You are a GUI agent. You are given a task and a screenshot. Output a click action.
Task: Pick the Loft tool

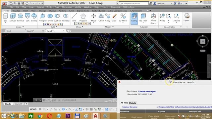[x=27, y=18]
